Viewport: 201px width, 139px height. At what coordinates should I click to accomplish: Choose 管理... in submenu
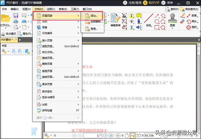[92, 29]
